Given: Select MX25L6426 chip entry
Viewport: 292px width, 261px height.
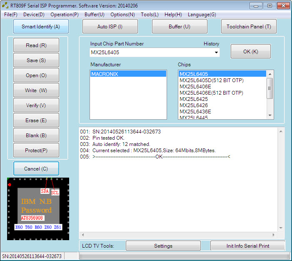Looking at the screenshot, I should click(222, 105).
